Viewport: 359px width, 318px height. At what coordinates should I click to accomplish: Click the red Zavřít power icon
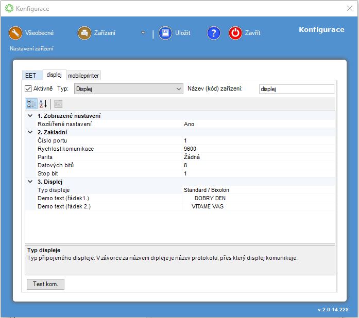pyautogui.click(x=235, y=33)
